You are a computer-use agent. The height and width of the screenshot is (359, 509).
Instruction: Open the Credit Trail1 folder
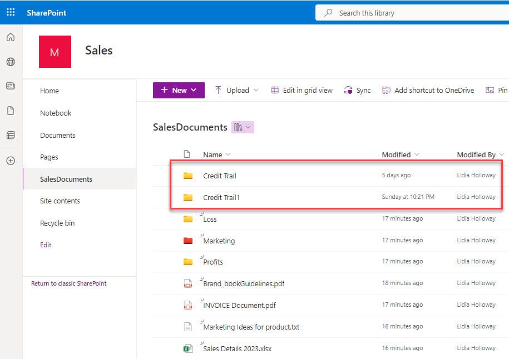tap(221, 197)
